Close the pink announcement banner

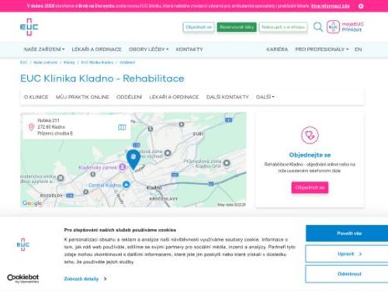(361, 6)
